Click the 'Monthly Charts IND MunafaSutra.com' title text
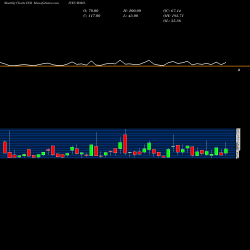This screenshot has width=250, height=250. click(x=31, y=3)
